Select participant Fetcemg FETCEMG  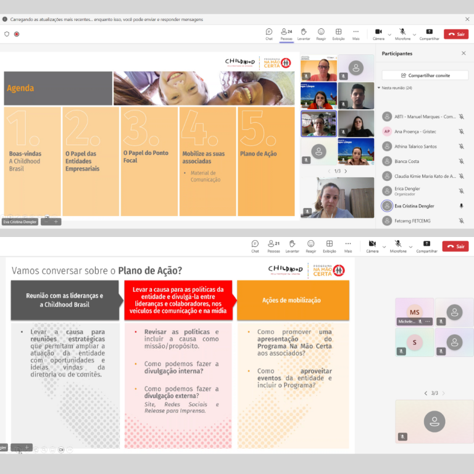pos(425,221)
